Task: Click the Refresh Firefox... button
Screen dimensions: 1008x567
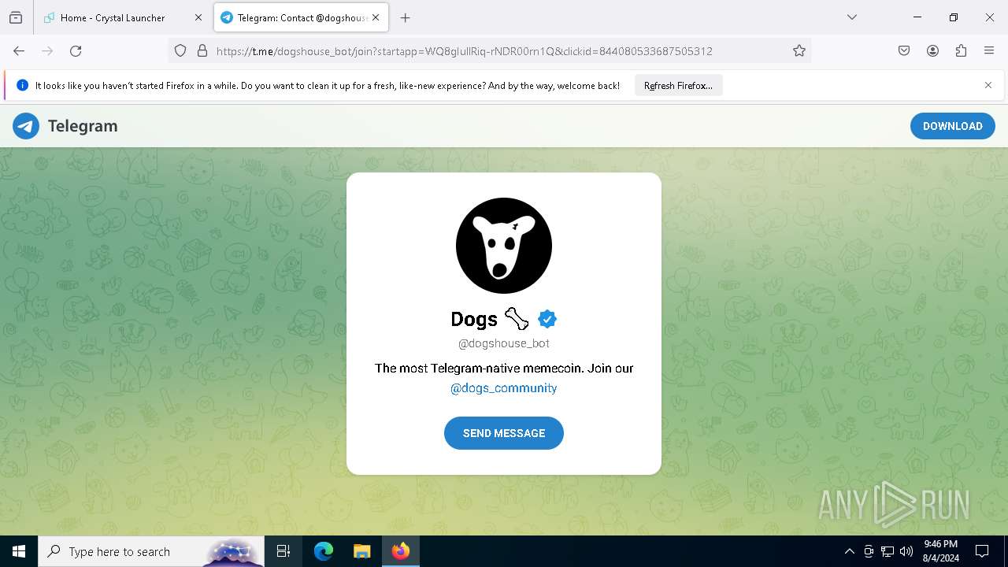Action: click(678, 86)
